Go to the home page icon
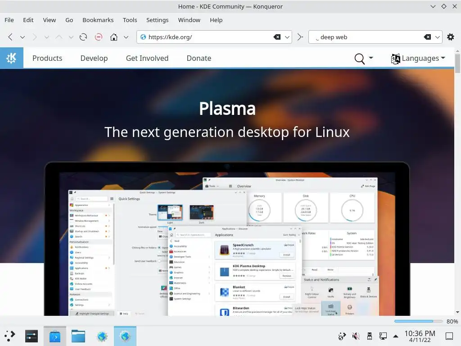 point(114,37)
